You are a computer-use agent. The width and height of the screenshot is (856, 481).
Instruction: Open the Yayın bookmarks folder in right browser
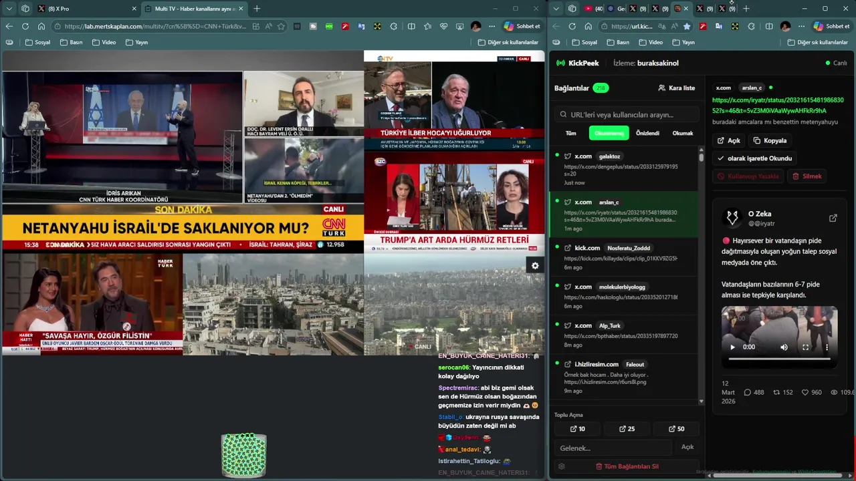pyautogui.click(x=683, y=42)
